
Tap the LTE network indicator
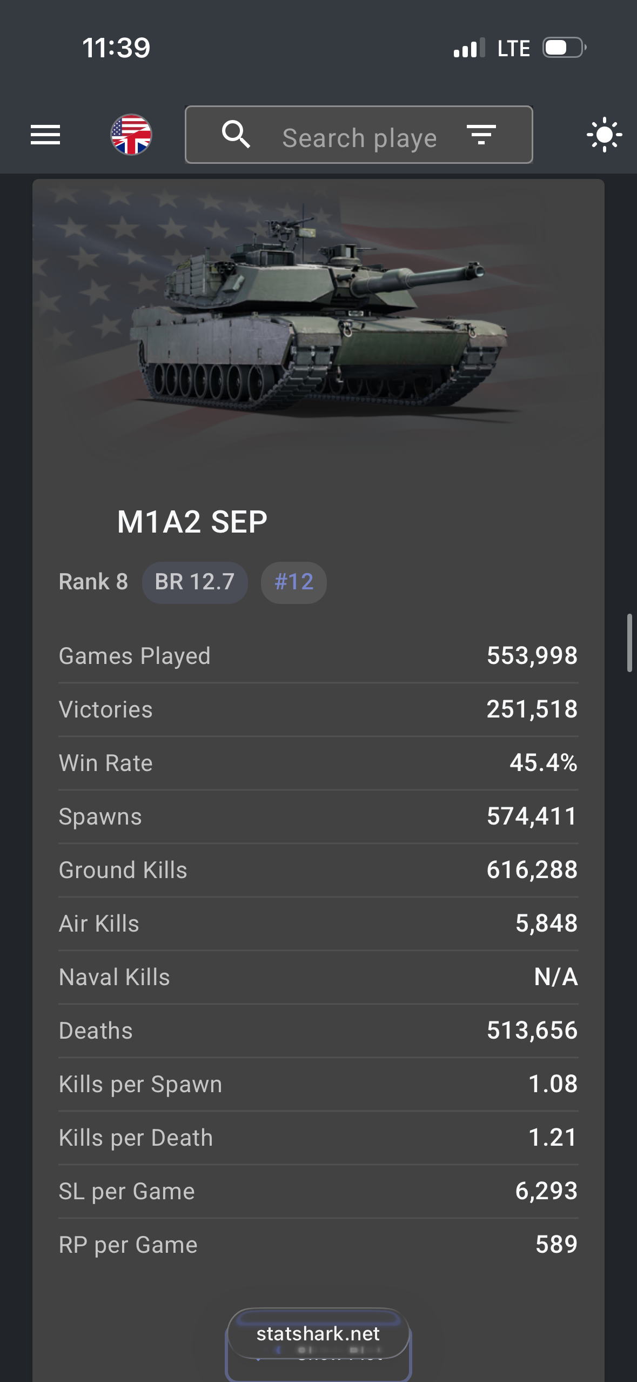(513, 49)
